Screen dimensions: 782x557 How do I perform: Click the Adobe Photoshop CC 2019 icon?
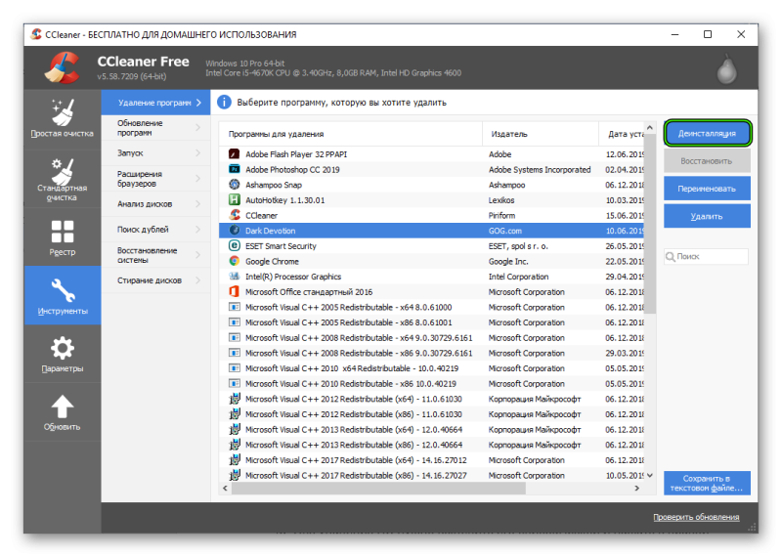pos(234,170)
